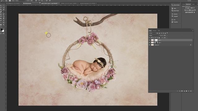Toggle Quick Mask mode
The image size is (198, 111).
1,34
